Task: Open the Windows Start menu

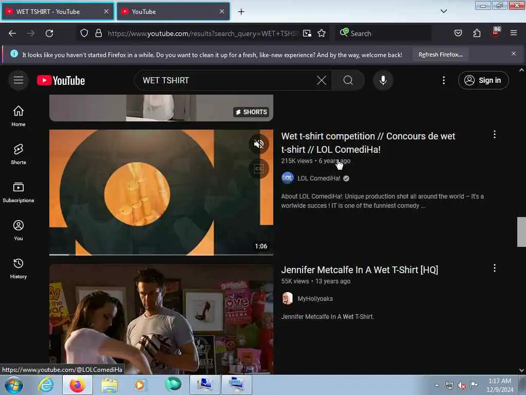Action: tap(14, 385)
